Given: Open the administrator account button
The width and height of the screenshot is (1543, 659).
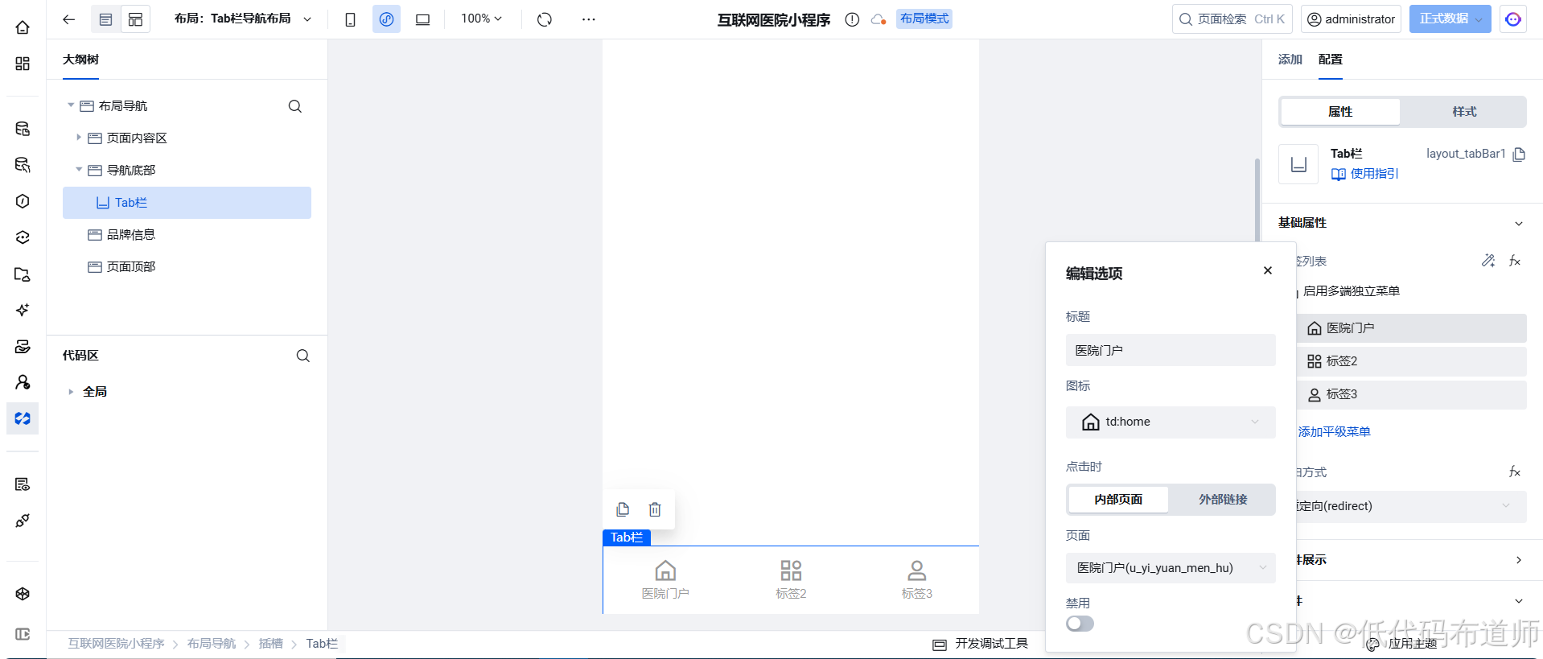Looking at the screenshot, I should (1351, 19).
